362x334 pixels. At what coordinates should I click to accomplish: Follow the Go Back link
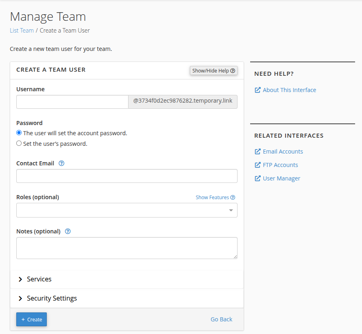[221, 319]
